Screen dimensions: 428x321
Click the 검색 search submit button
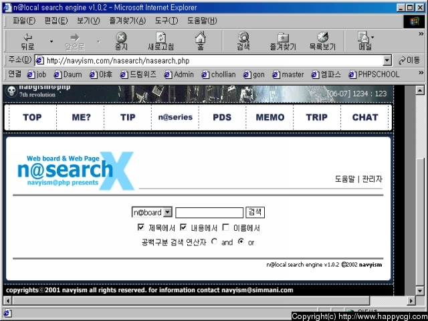(255, 212)
